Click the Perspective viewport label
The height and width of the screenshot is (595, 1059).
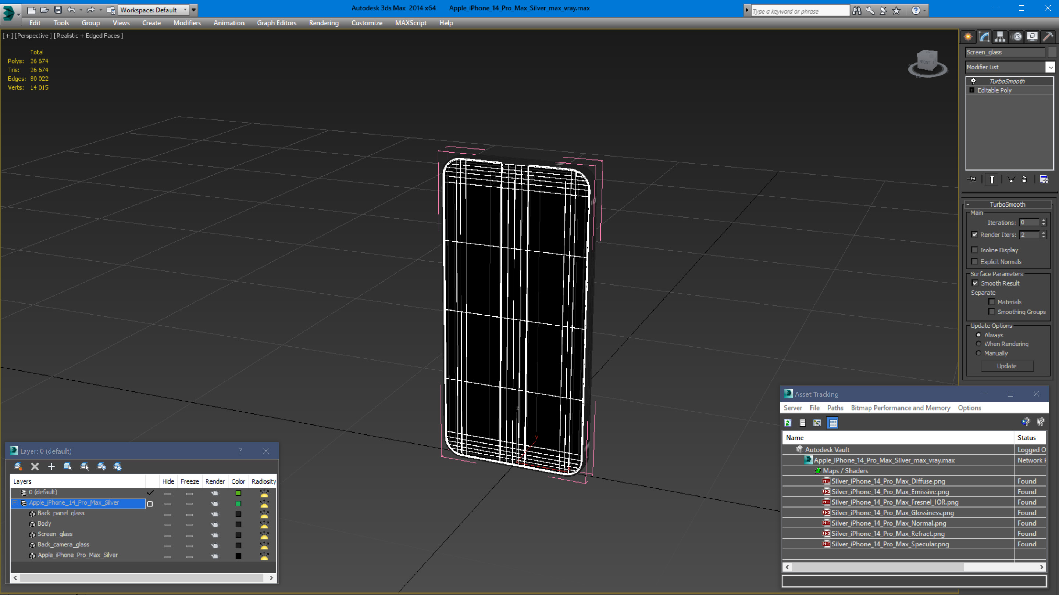coord(33,36)
